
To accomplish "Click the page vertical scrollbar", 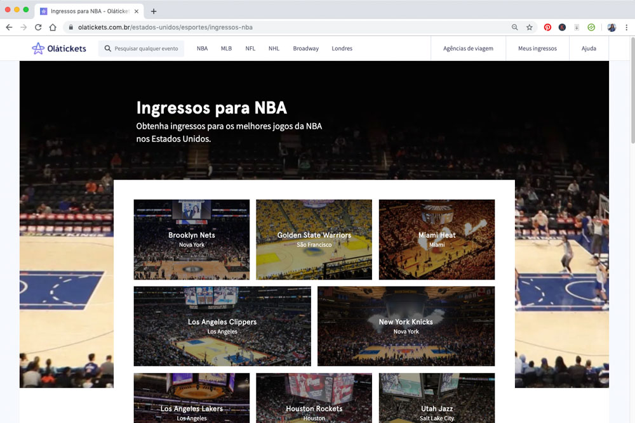I will pyautogui.click(x=632, y=90).
